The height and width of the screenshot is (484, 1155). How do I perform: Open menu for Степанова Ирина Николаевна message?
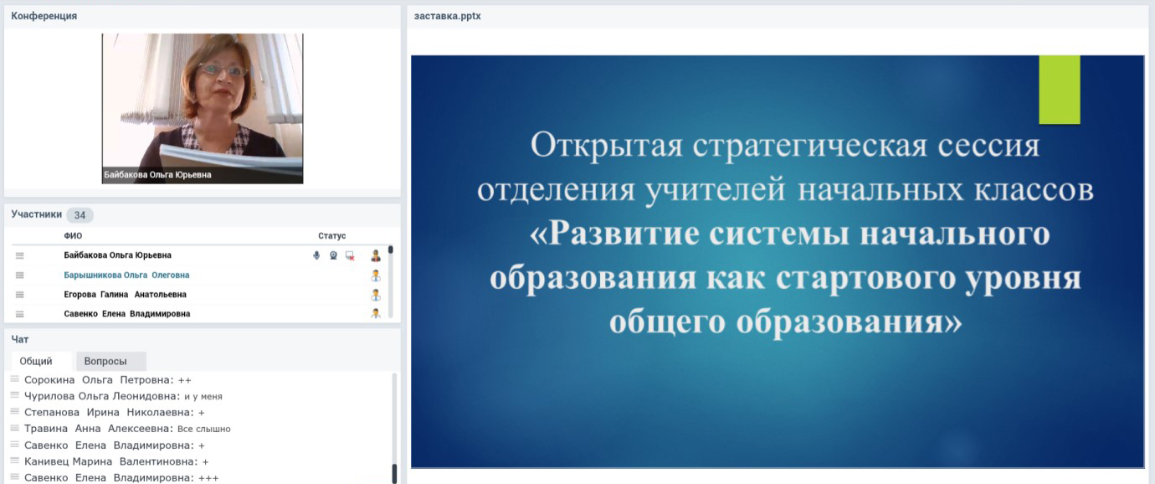coord(14,412)
